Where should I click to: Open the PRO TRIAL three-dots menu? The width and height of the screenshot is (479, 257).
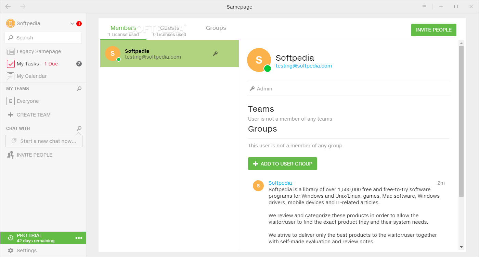79,238
